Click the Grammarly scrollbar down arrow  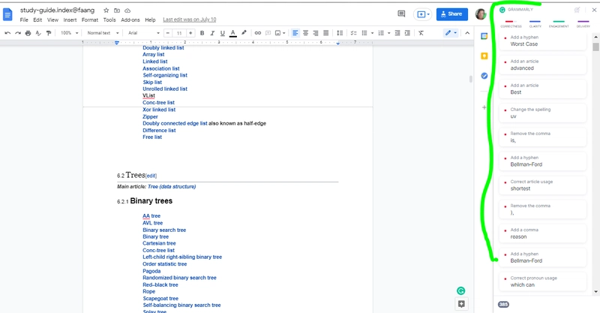[595, 291]
